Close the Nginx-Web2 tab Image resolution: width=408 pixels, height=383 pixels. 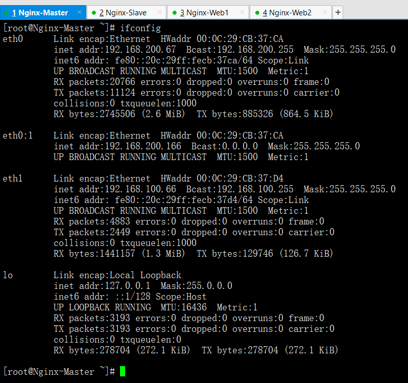(325, 12)
